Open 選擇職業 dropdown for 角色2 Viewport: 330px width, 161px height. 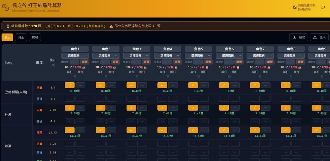pos(106,56)
